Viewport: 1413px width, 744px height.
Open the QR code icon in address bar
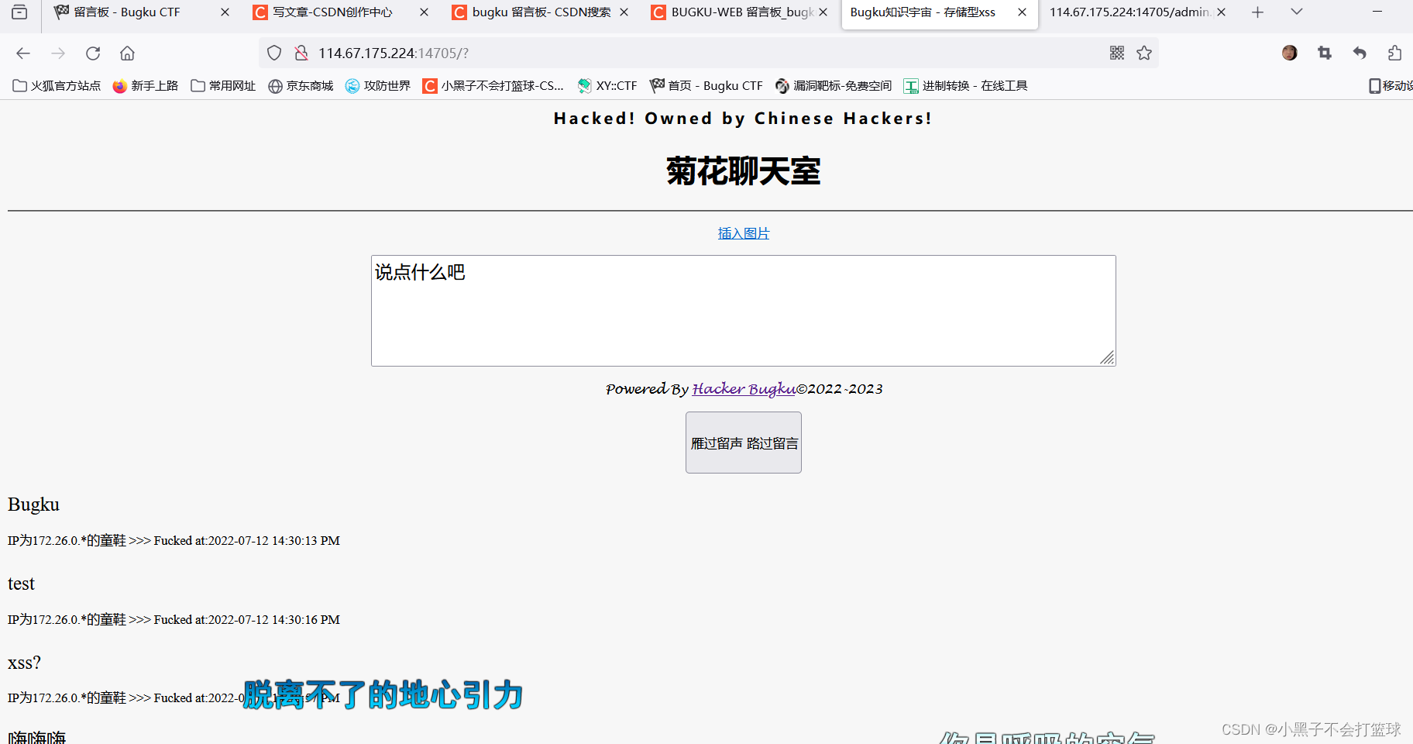pos(1117,53)
